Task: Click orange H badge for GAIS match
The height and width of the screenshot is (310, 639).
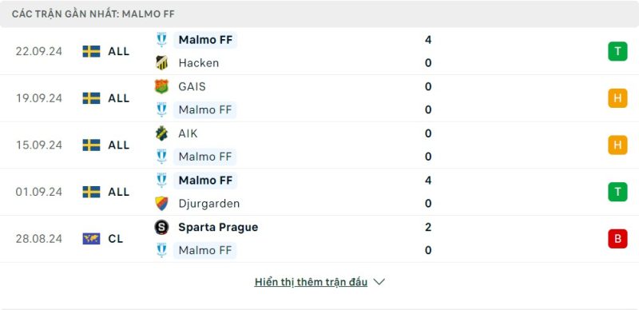Action: pos(617,98)
